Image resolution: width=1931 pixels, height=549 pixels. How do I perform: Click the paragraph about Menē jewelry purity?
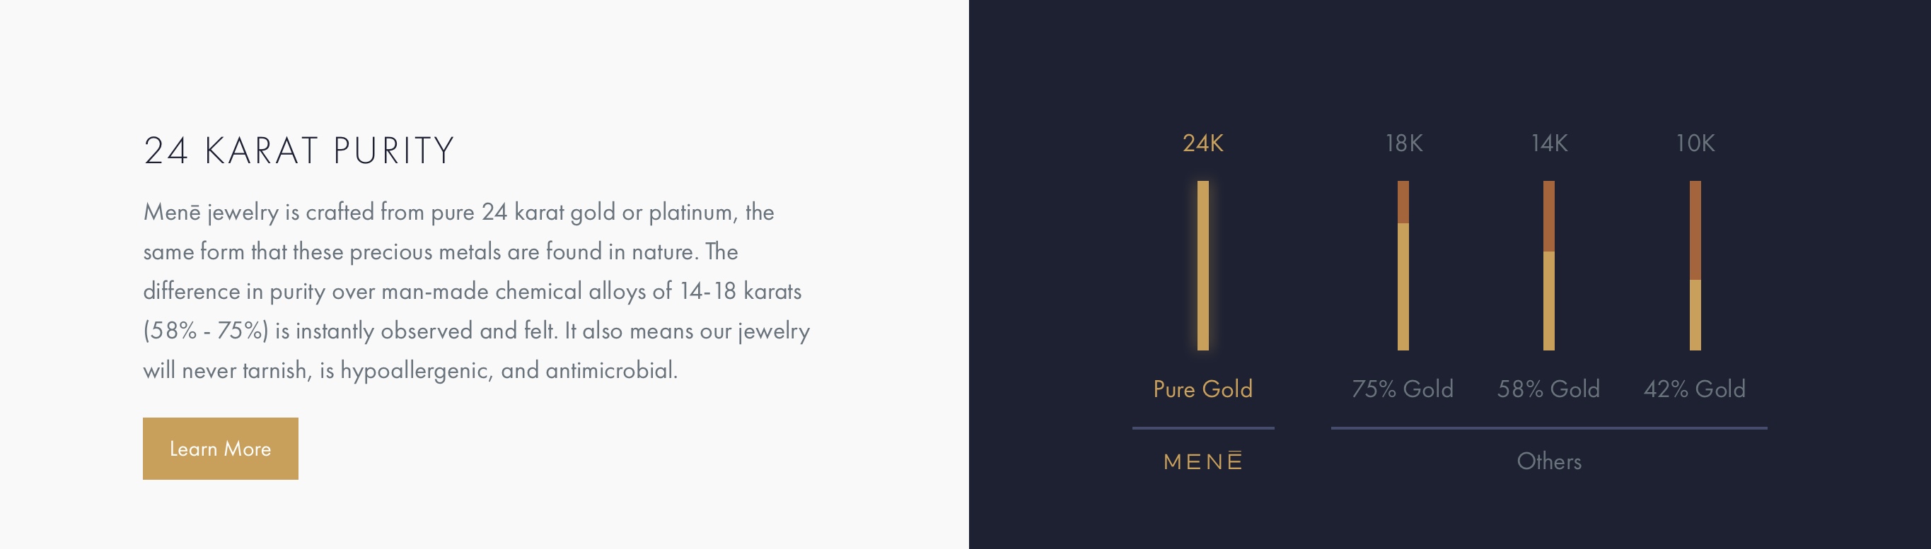477,290
